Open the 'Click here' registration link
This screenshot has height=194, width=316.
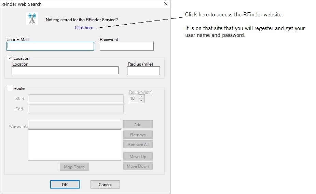pos(84,28)
